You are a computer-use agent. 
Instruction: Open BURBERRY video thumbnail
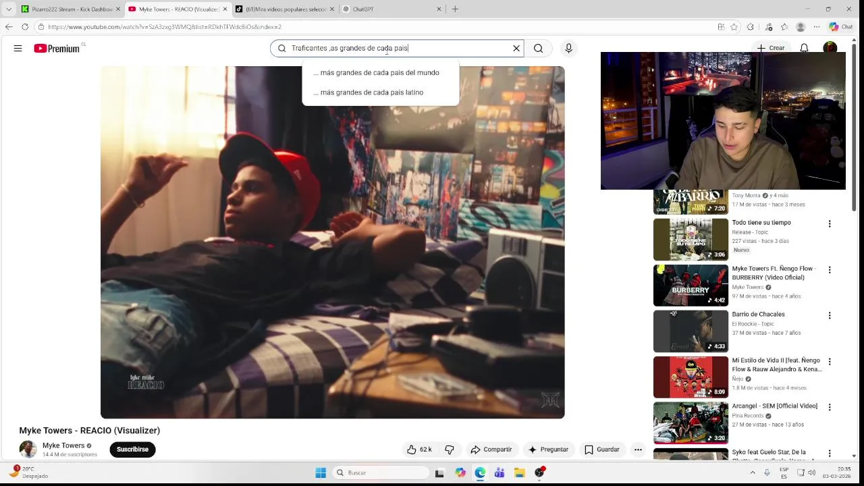[691, 286]
